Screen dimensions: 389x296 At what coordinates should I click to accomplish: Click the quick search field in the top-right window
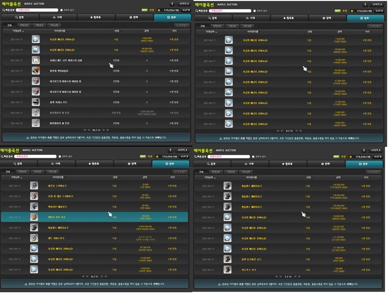coord(230,11)
